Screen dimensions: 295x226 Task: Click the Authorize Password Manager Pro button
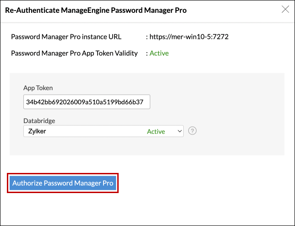pos(63,183)
